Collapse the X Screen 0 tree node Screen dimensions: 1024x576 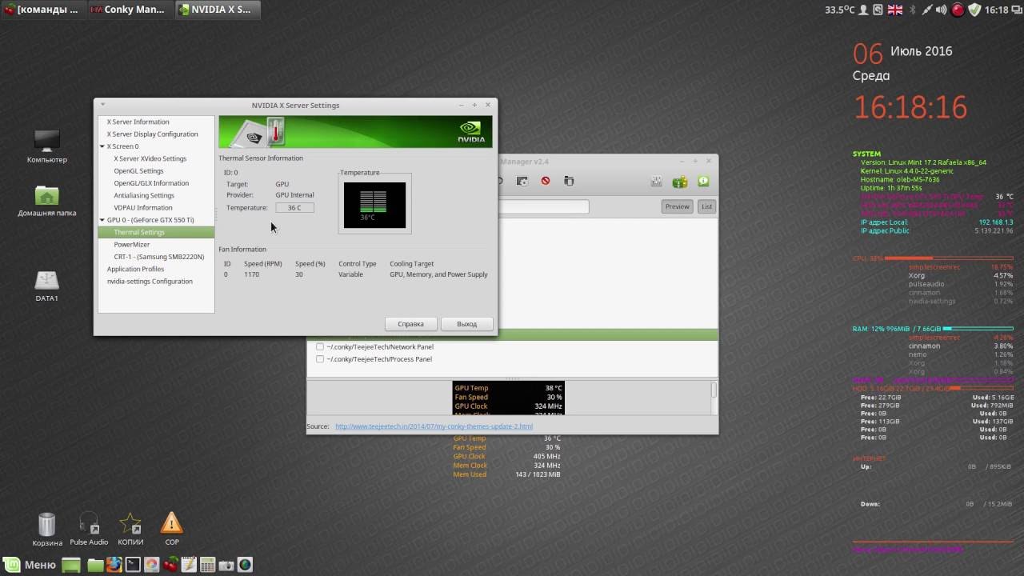(x=102, y=146)
